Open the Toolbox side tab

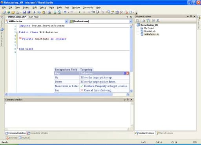point(2,21)
